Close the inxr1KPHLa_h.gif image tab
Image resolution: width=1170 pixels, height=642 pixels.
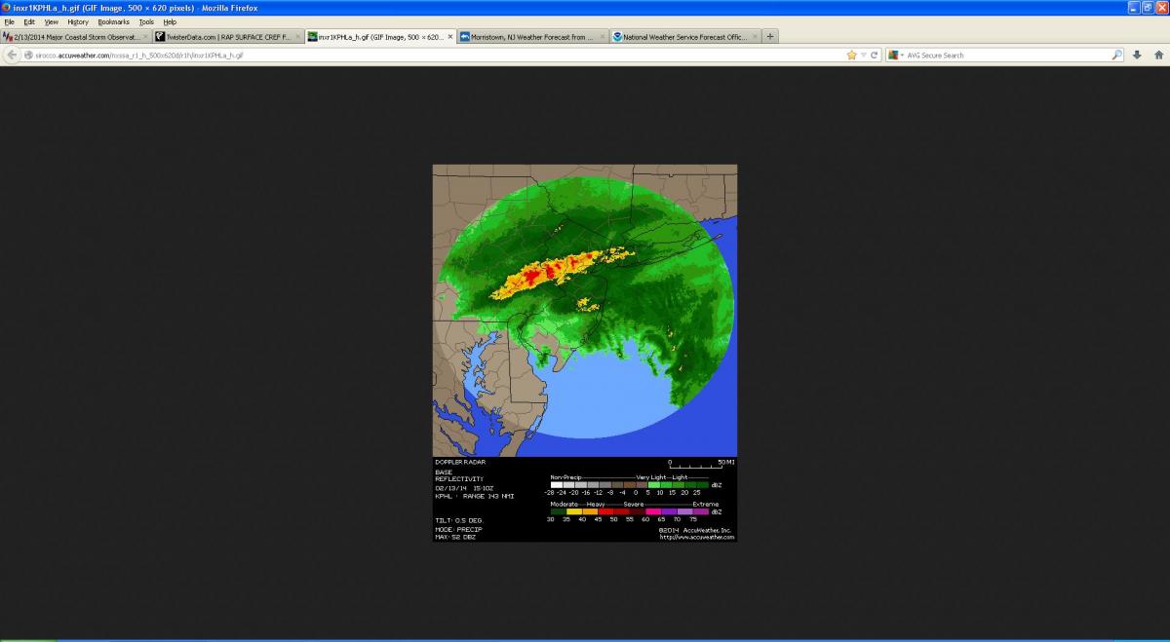pos(450,37)
